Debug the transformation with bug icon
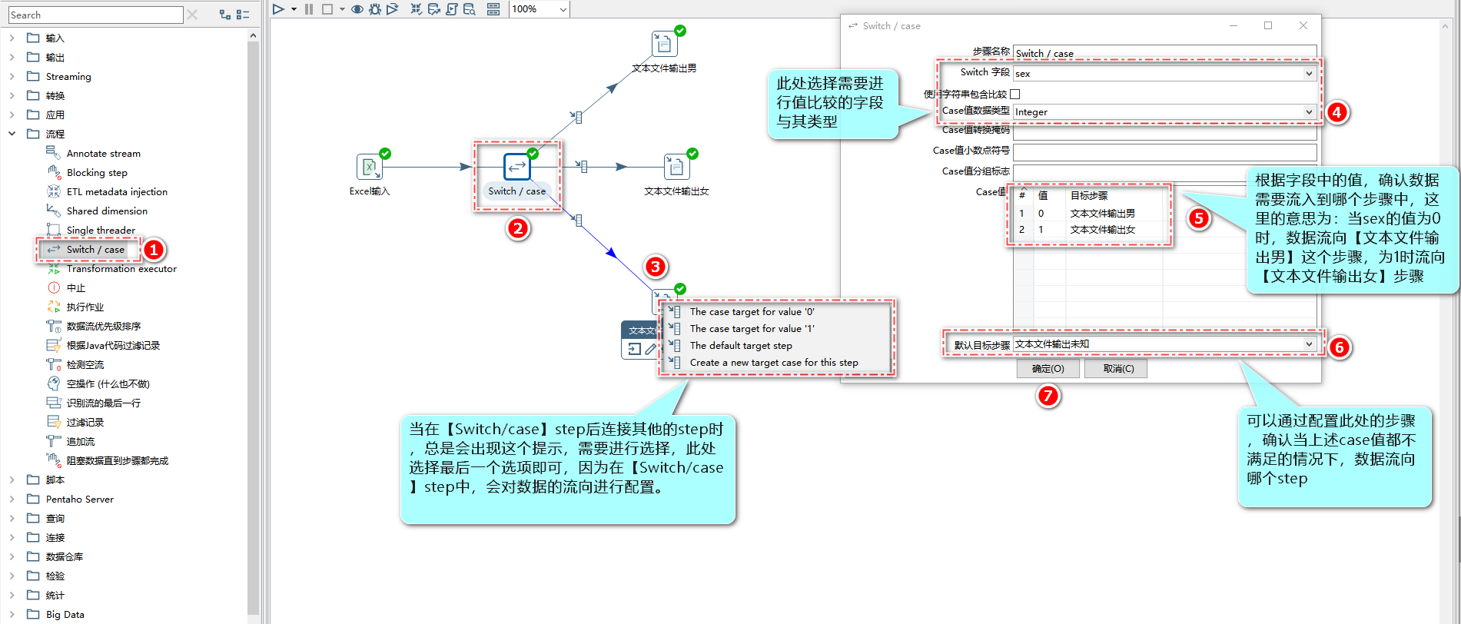The width and height of the screenshot is (1461, 624). click(x=375, y=9)
